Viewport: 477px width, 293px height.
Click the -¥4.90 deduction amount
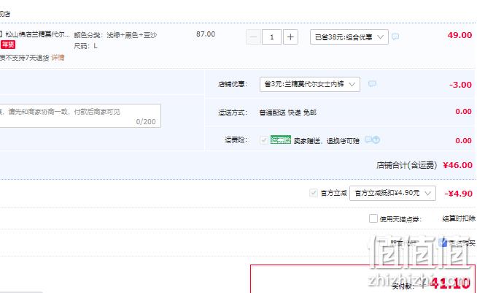(x=459, y=194)
